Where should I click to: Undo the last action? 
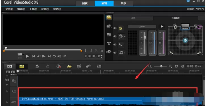point(37,66)
